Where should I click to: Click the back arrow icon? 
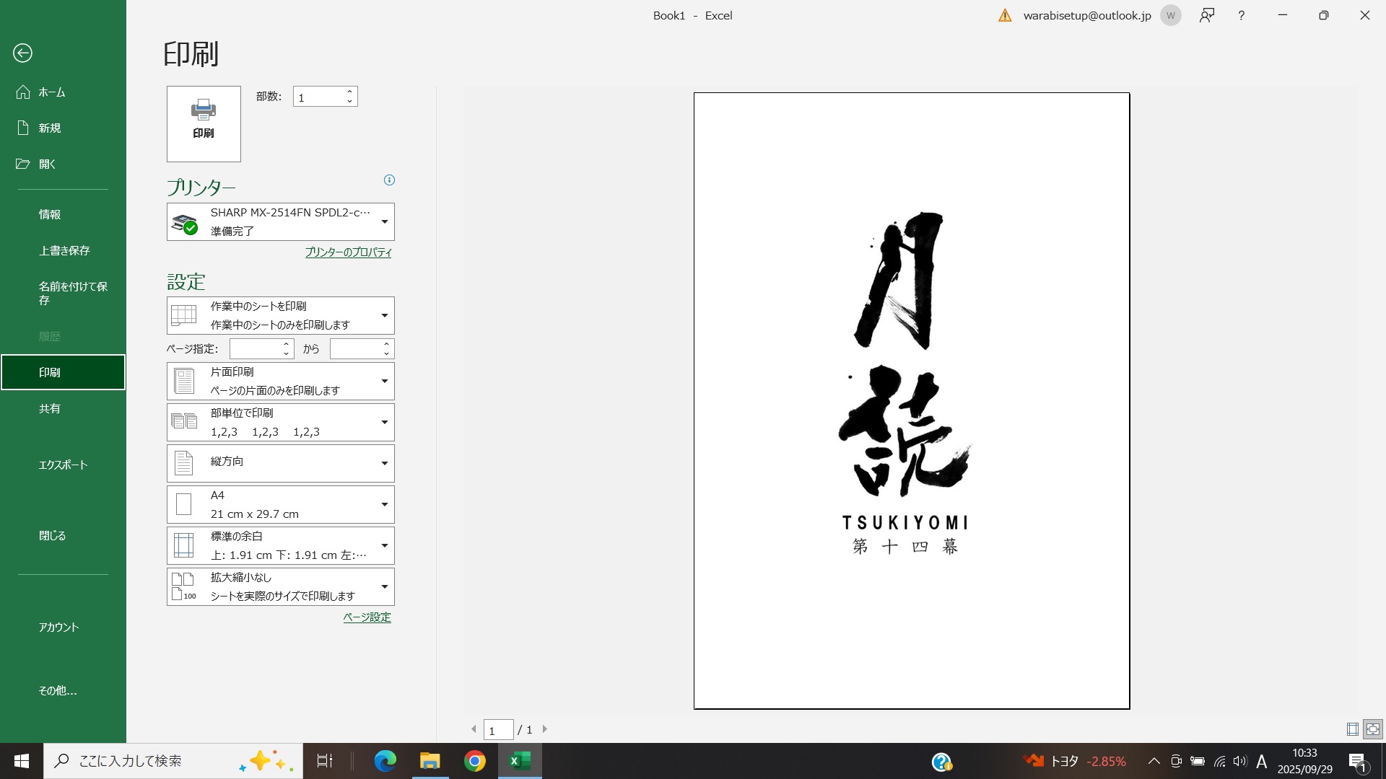[x=22, y=53]
